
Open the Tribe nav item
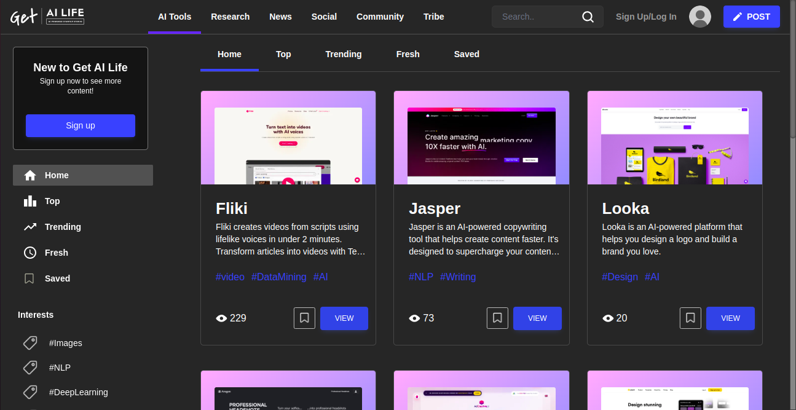[434, 17]
